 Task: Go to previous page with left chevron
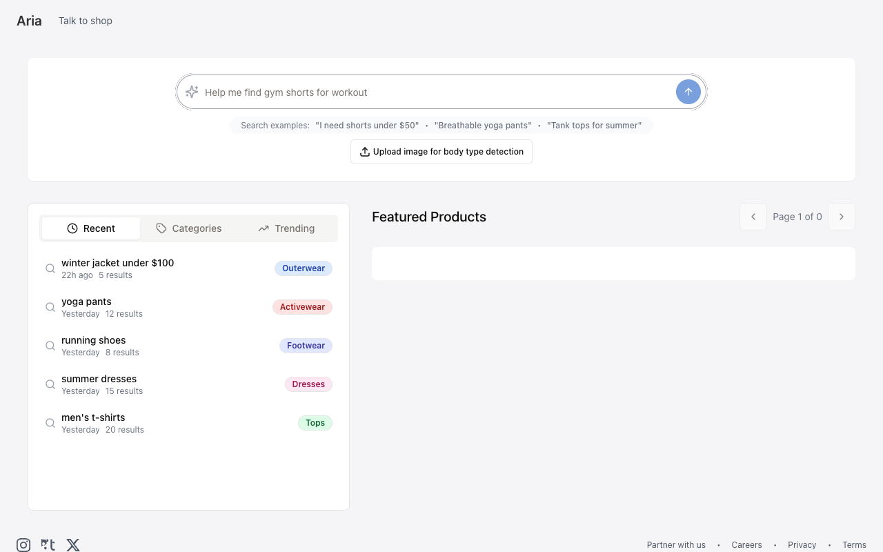[753, 217]
